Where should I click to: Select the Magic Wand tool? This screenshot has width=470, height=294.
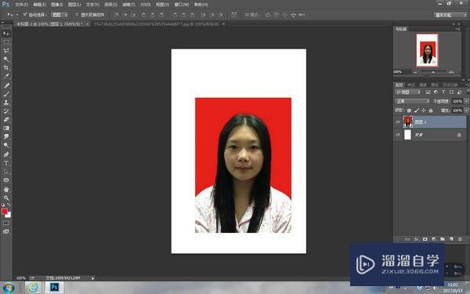[x=6, y=59]
